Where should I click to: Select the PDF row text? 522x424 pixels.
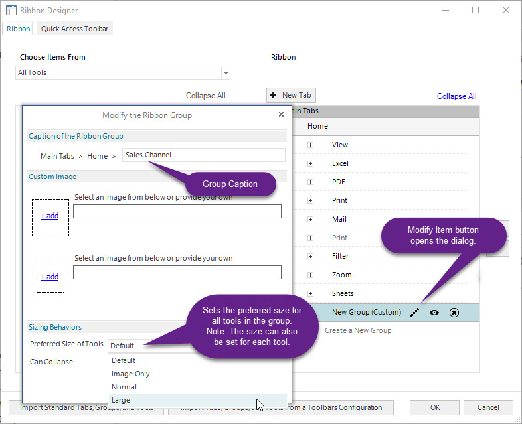tap(338, 182)
